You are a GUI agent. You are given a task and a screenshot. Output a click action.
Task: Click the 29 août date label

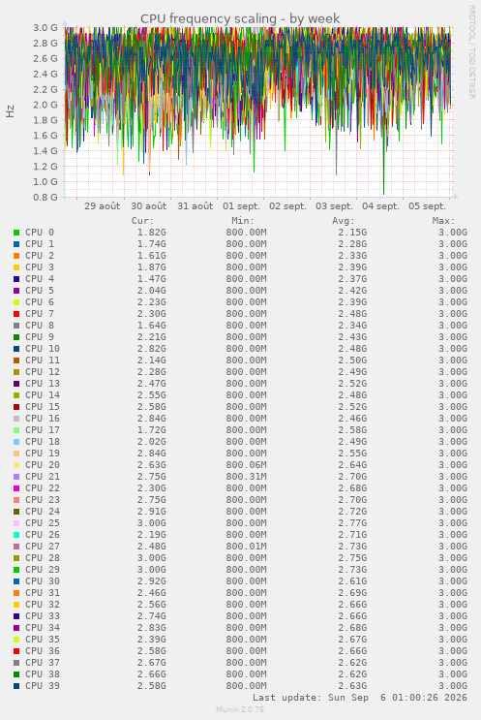(x=102, y=206)
